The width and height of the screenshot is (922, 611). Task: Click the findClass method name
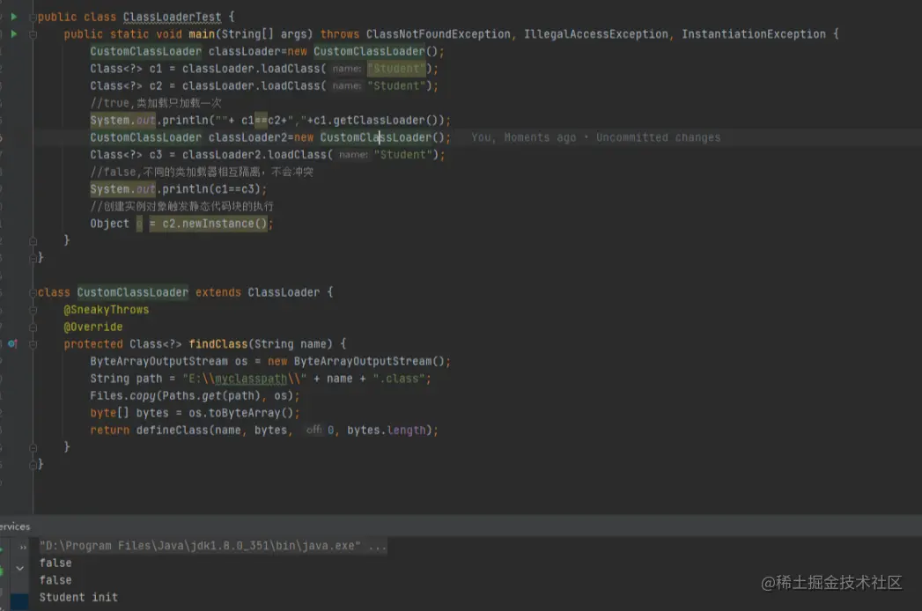(x=218, y=344)
